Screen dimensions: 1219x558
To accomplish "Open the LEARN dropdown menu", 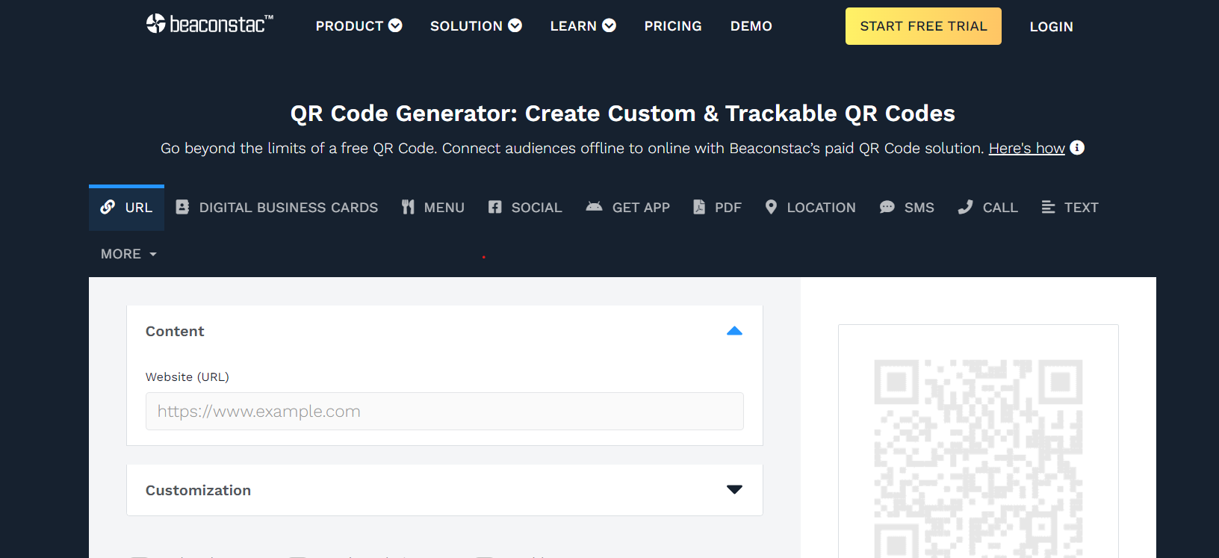I will click(x=583, y=26).
